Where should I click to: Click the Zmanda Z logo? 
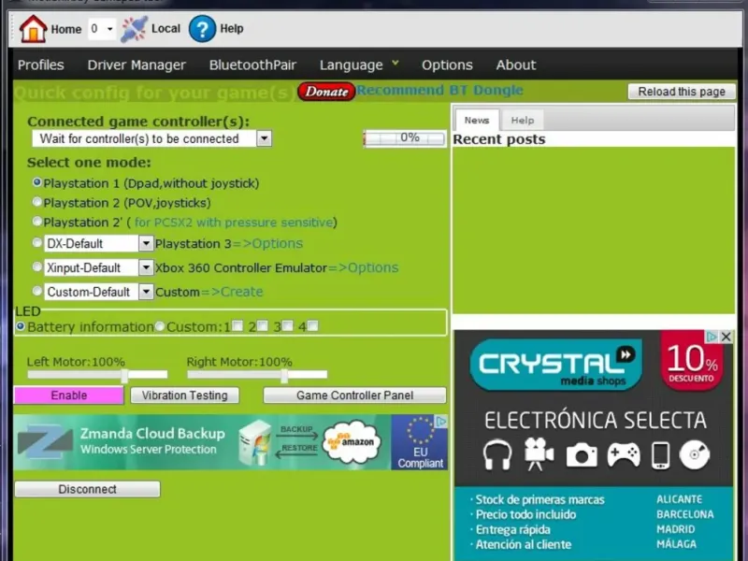point(45,441)
